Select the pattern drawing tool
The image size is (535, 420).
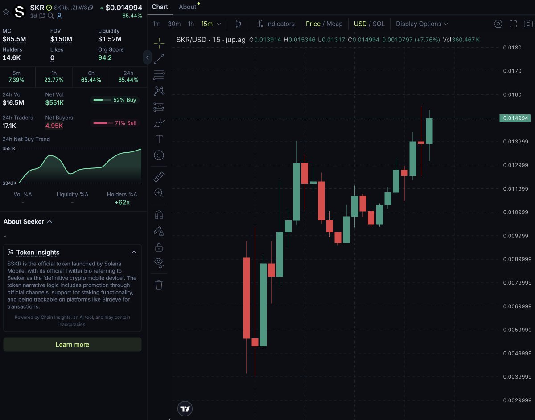click(159, 91)
